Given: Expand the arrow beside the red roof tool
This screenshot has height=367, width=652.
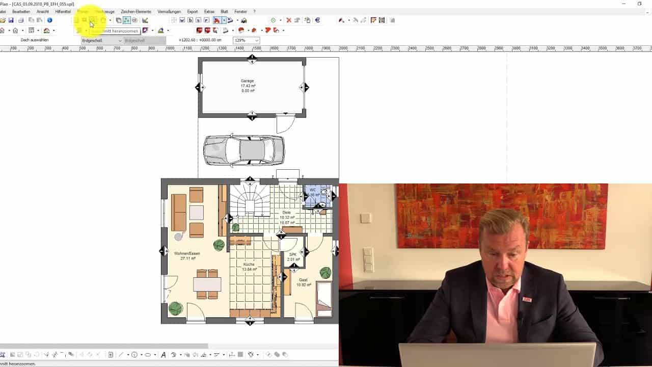Looking at the screenshot, I should [224, 20].
